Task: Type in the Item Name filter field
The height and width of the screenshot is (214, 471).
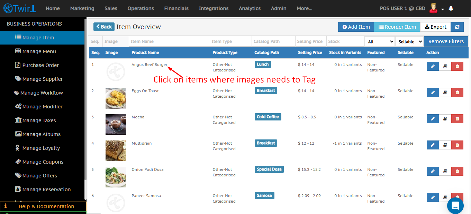Action: coord(169,41)
